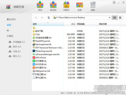Screen dimensions: 126x95
Task: Click the 添加 (Add) toolbar icon
Action: (40, 6)
